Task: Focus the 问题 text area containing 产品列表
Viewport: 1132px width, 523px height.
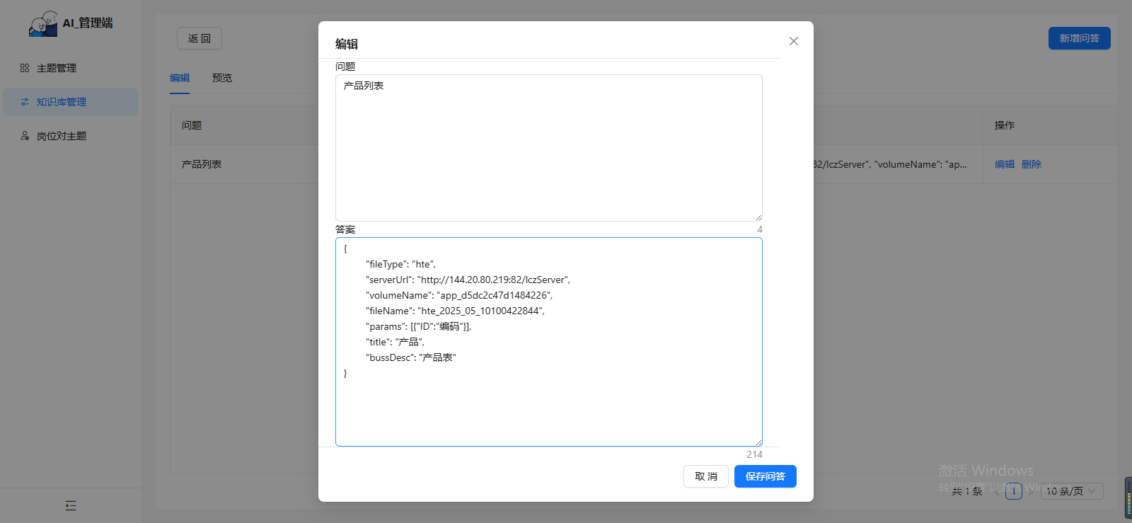Action: 548,149
